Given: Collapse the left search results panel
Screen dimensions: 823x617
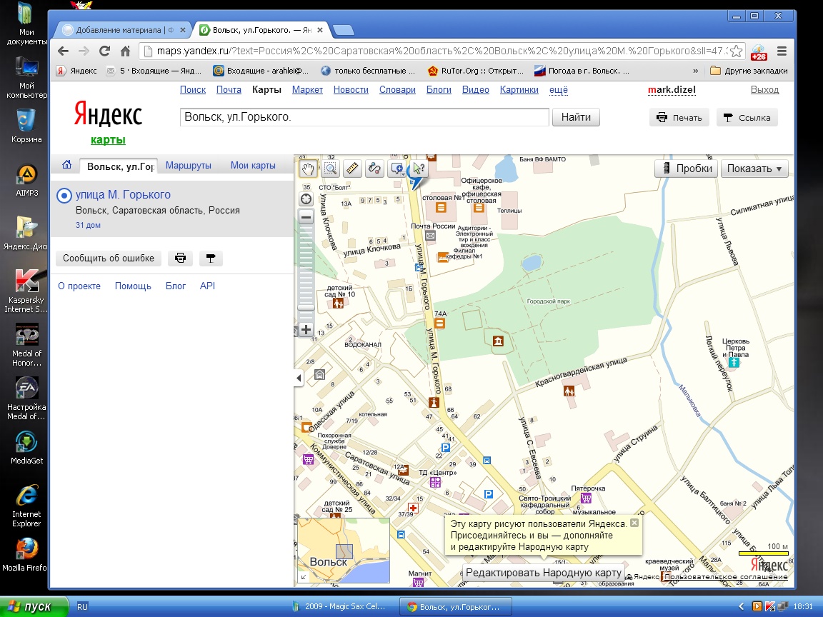Looking at the screenshot, I should click(299, 378).
